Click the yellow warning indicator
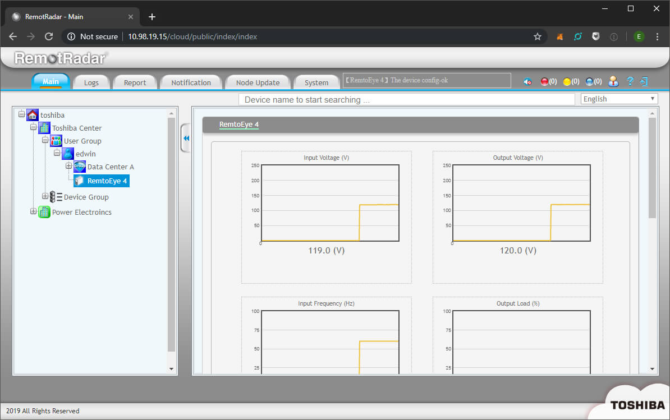 pos(567,82)
